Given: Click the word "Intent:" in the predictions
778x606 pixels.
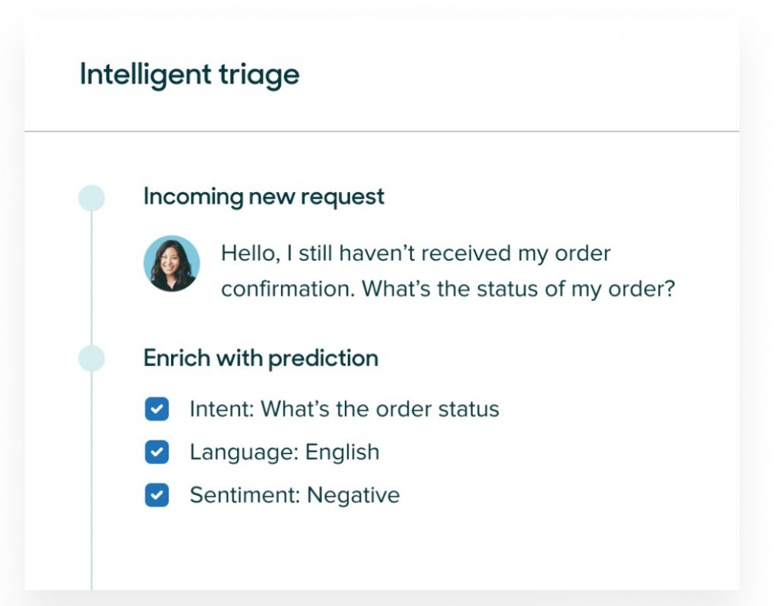Looking at the screenshot, I should tap(222, 409).
